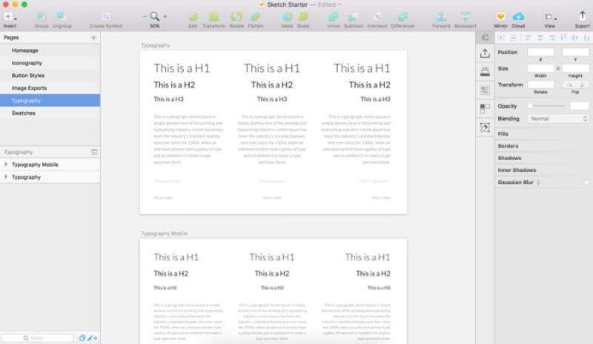
Task: Open the Blending mode dropdown
Action: (557, 119)
